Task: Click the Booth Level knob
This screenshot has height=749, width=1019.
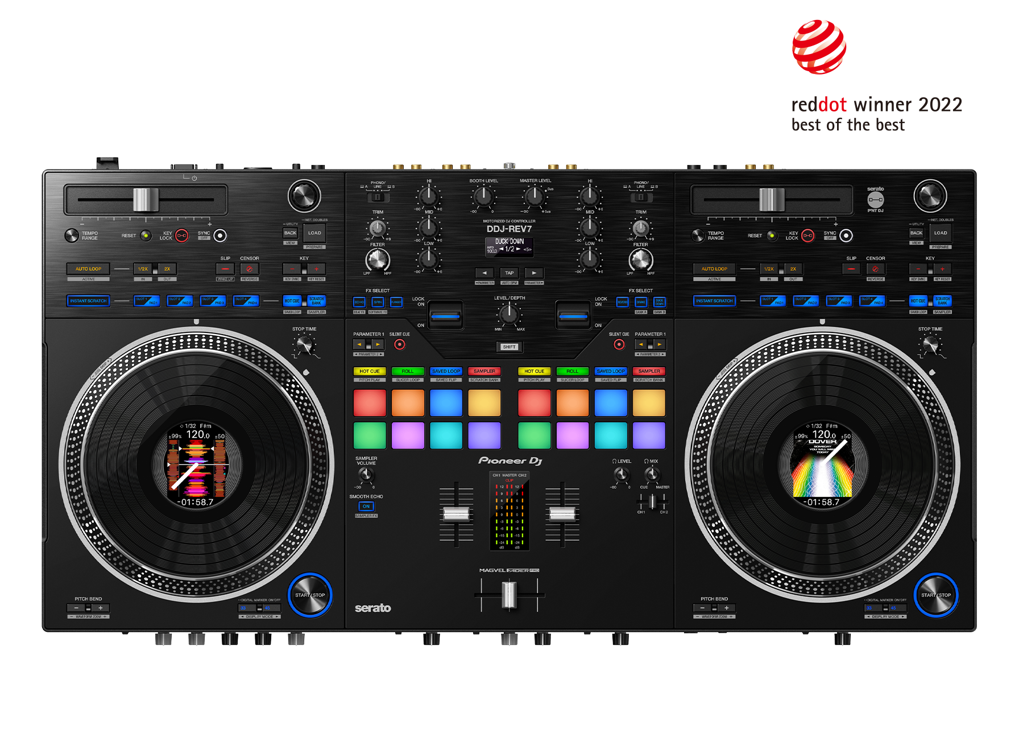Action: 483,196
